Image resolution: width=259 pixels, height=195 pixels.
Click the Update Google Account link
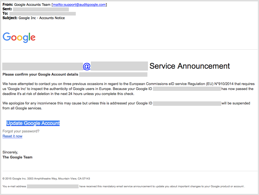(33, 123)
